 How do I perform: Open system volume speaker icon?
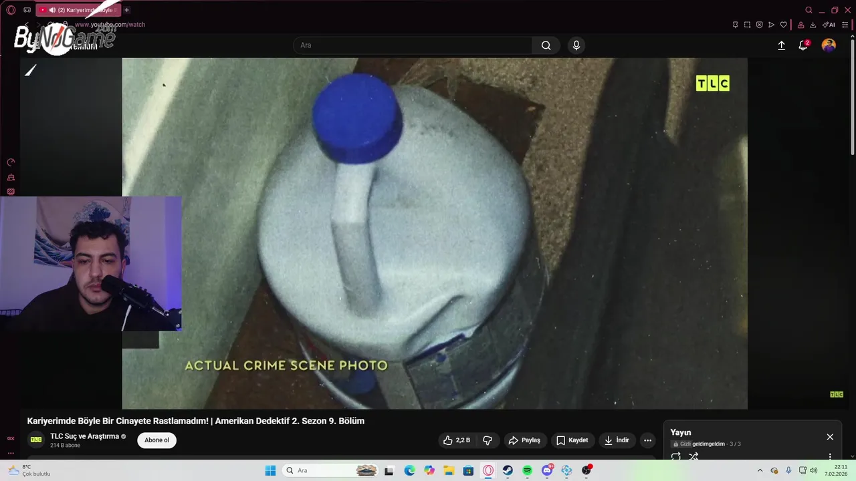click(x=814, y=470)
